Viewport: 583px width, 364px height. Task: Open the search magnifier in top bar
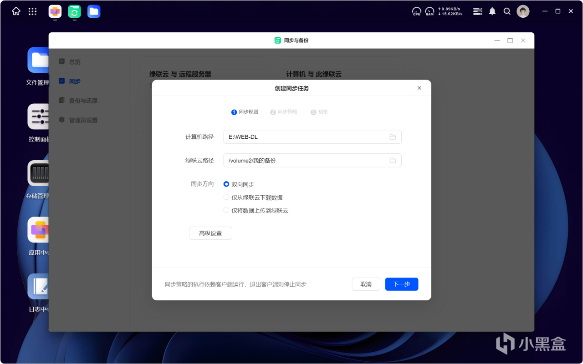tap(507, 11)
